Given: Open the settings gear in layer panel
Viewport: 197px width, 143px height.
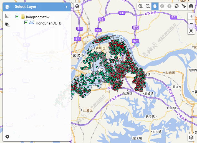Looking at the screenshot, I should point(7,137).
